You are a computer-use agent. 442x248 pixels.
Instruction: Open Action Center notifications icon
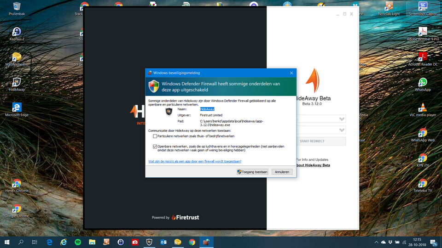pos(434,242)
